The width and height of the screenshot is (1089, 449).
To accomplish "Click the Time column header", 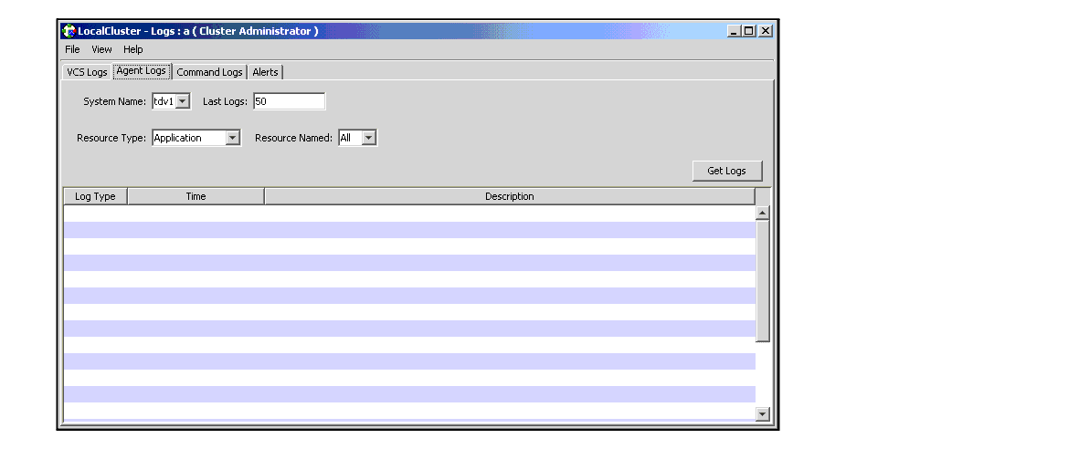I will tap(196, 196).
